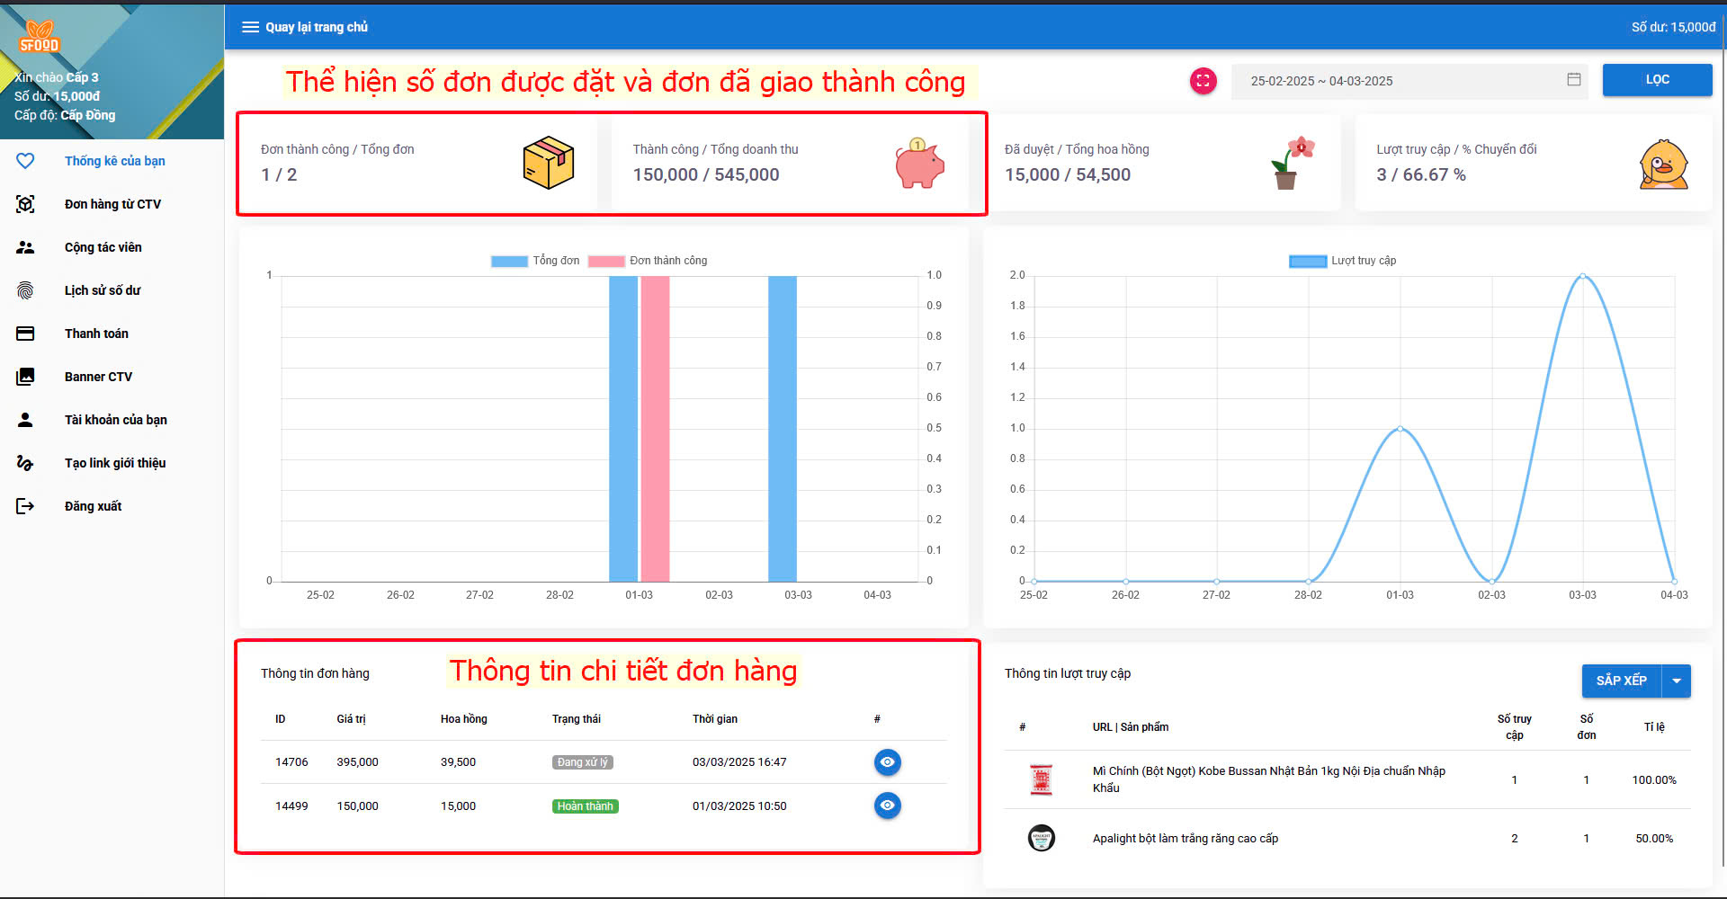Go to Lịch sử số dư page
1727x899 pixels.
pos(103,290)
